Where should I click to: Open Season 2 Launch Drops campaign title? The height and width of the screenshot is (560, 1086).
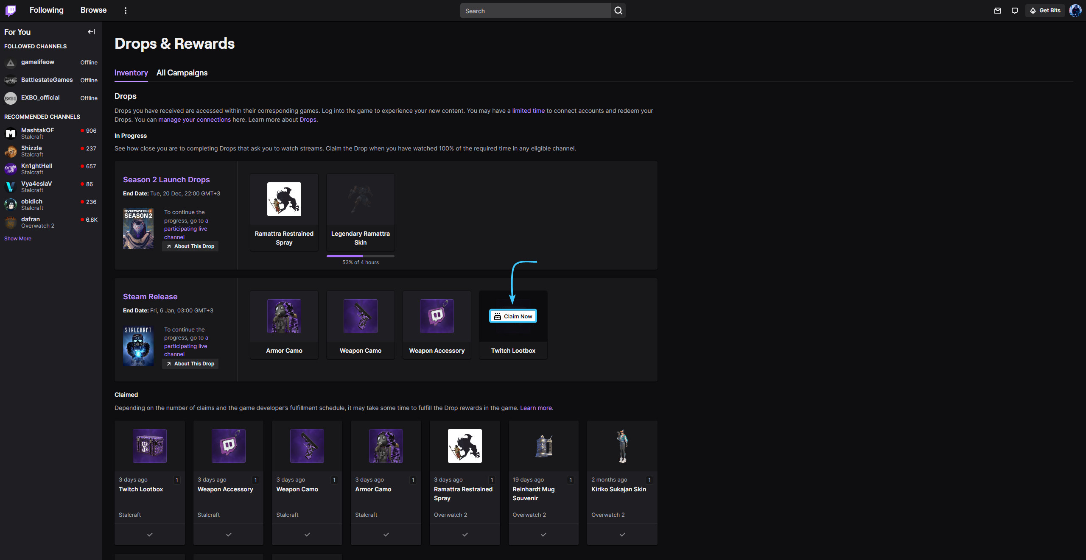pyautogui.click(x=166, y=180)
